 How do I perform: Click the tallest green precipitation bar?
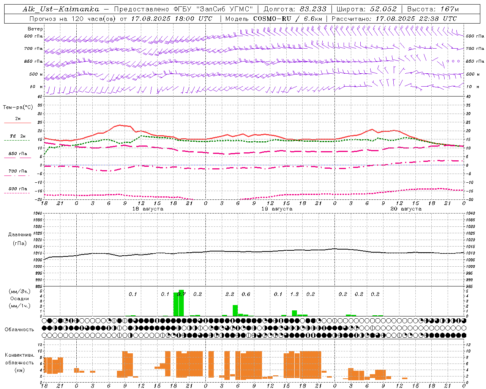click(181, 303)
